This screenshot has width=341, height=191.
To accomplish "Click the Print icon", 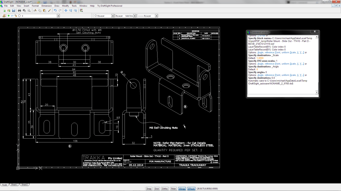I will coord(20,11).
